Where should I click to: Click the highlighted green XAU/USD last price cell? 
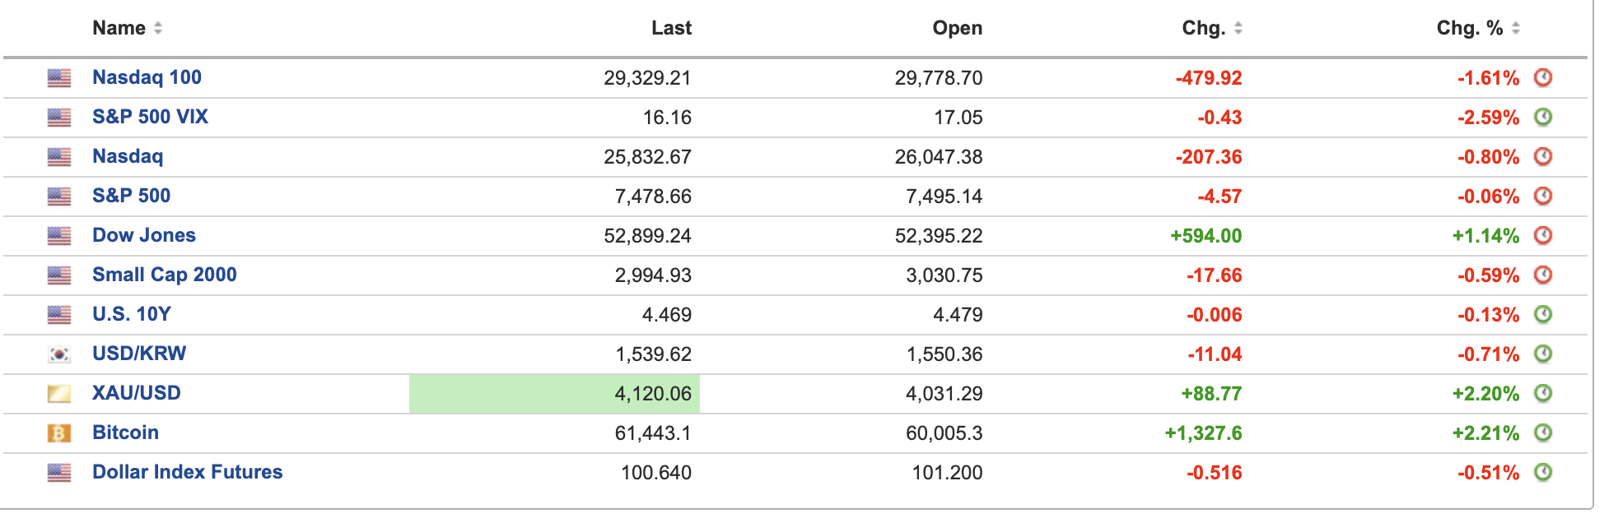[554, 394]
